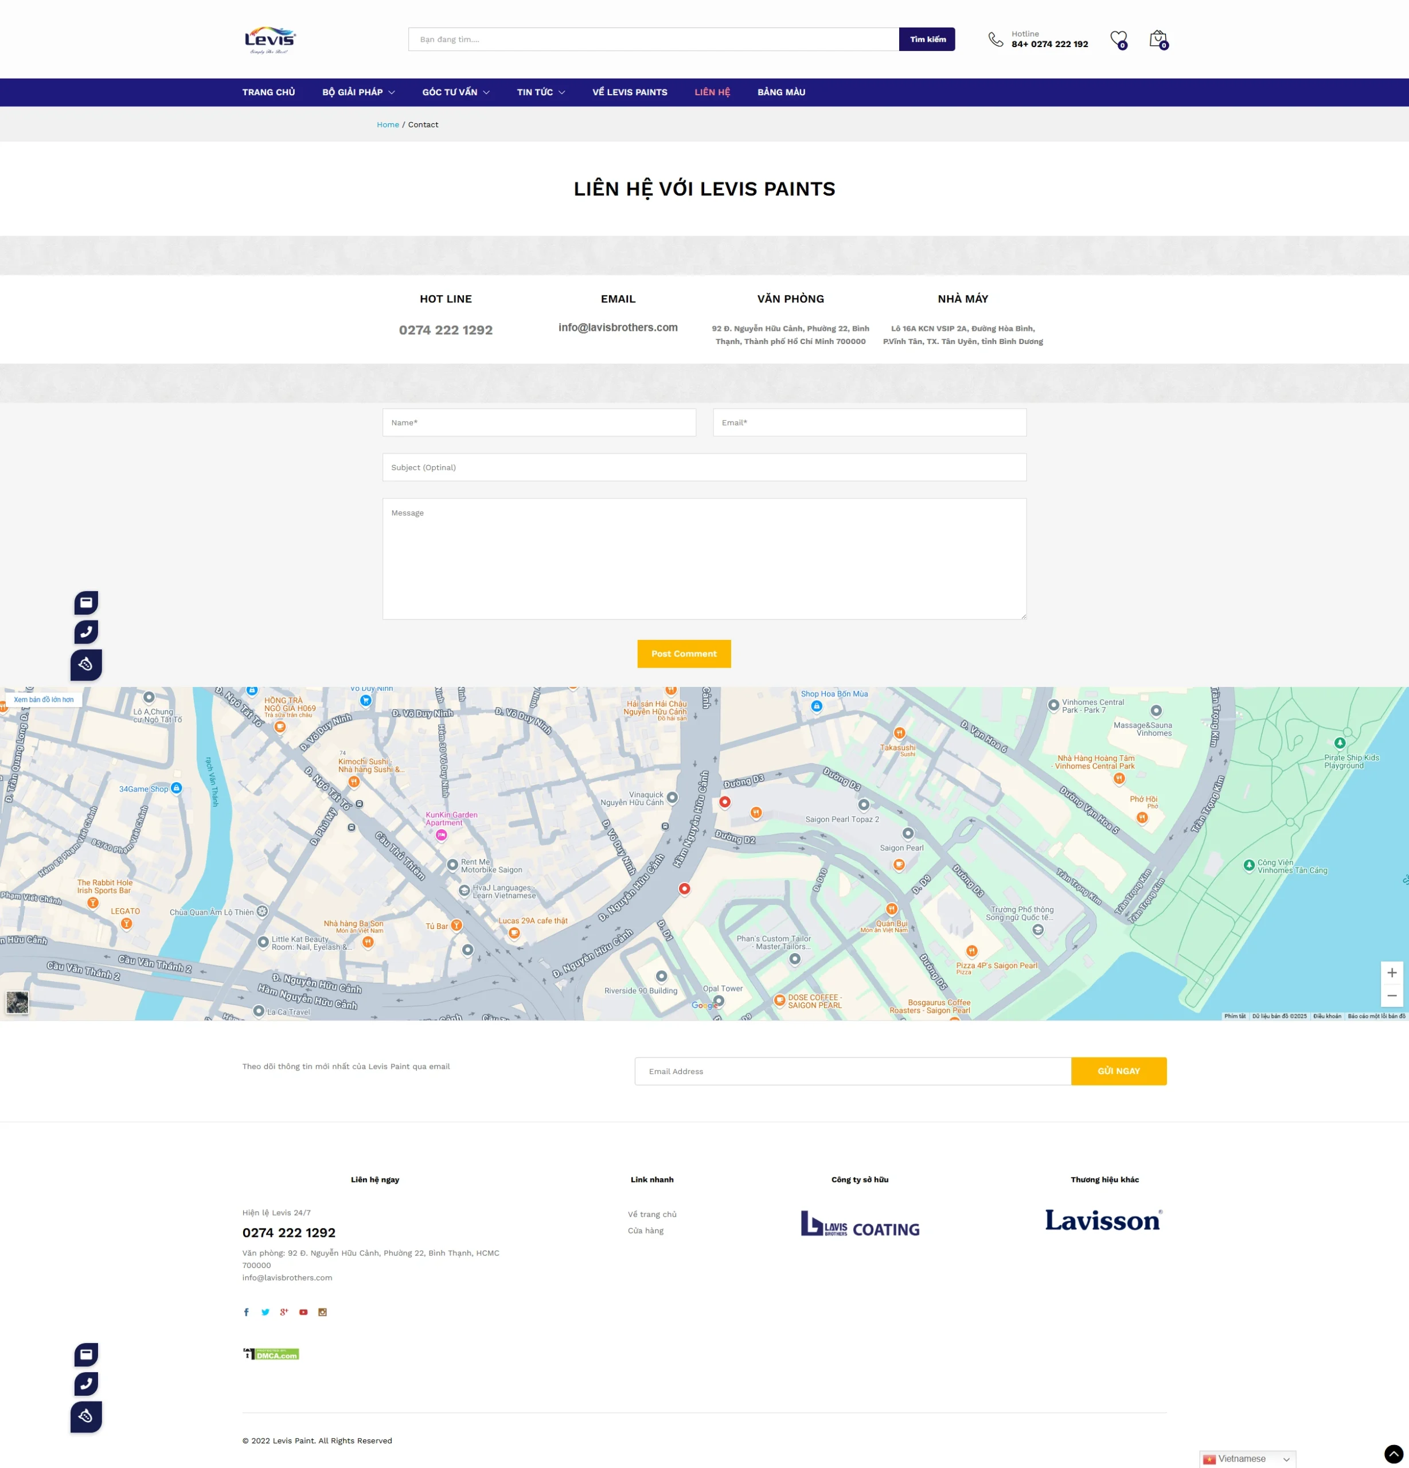1409x1468 pixels.
Task: Click the DMCA.com protection badge
Action: pyautogui.click(x=271, y=1354)
